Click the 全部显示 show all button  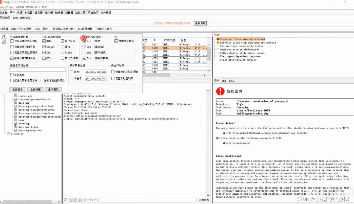pos(18,89)
